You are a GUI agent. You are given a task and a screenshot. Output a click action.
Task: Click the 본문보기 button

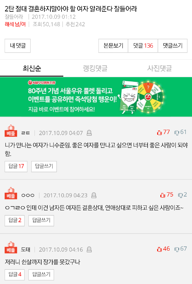pos(113,45)
